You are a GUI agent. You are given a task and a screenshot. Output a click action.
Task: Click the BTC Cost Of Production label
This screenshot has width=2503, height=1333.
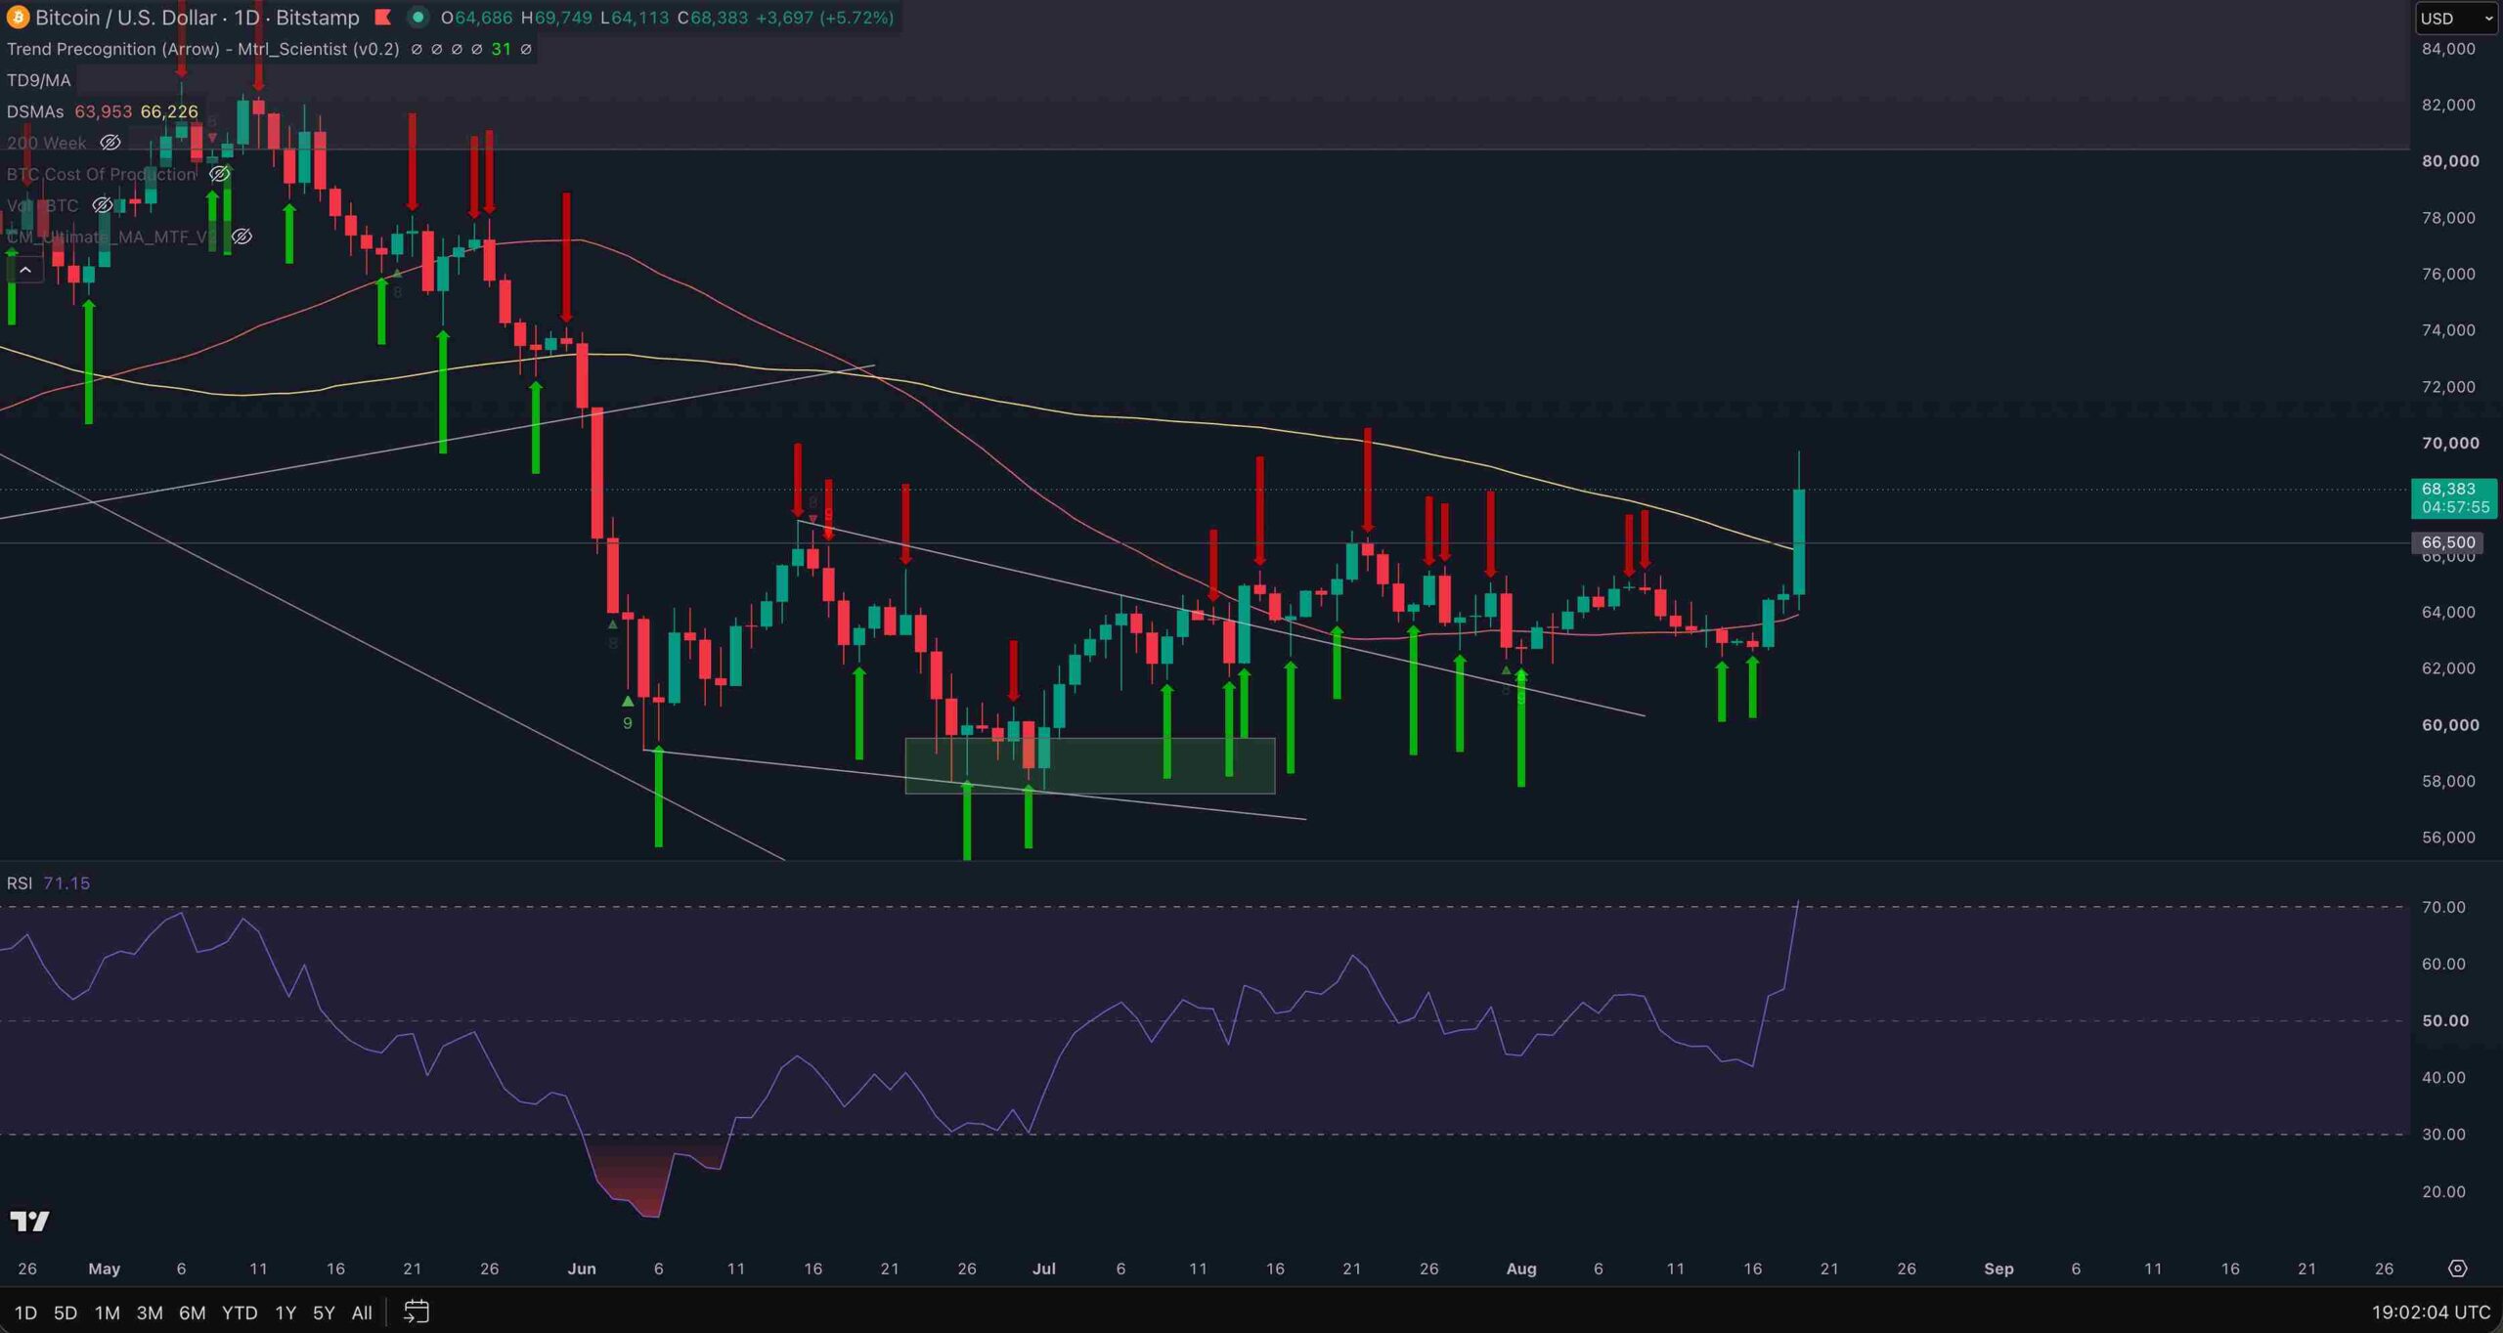102,174
